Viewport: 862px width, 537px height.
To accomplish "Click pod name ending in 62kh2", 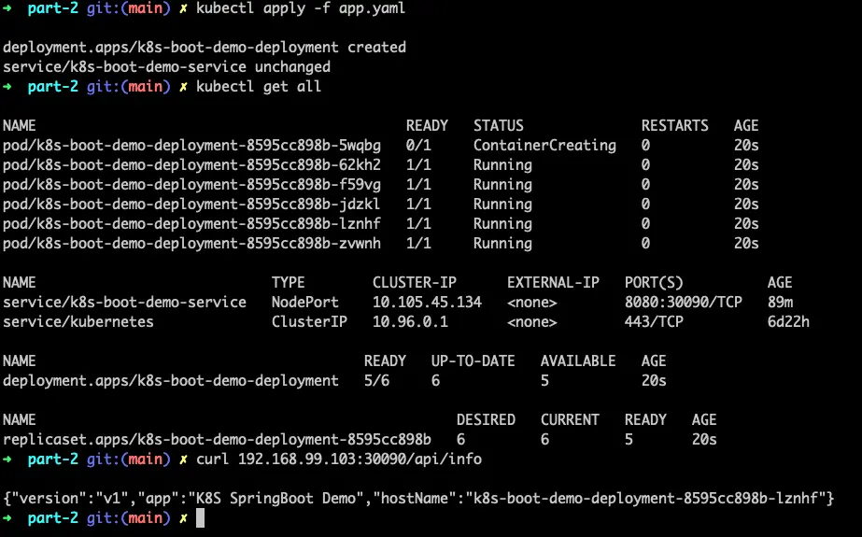I will (191, 165).
